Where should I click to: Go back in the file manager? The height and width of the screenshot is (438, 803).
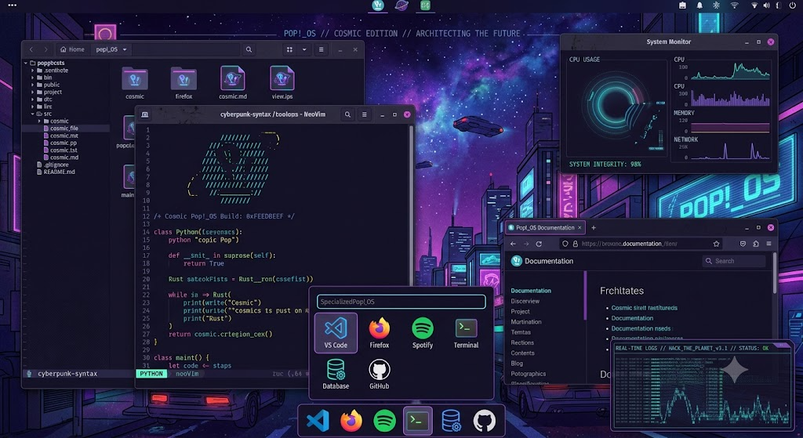pos(31,49)
